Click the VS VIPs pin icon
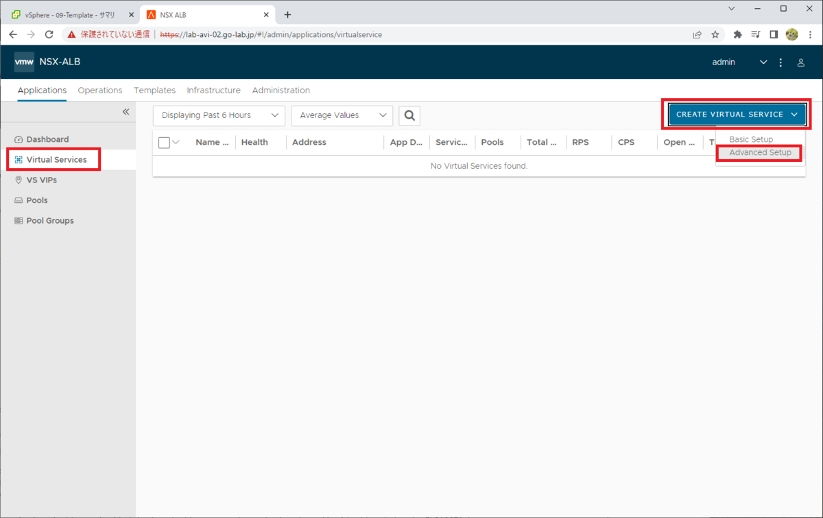Screen dimensions: 823x518 coord(19,180)
